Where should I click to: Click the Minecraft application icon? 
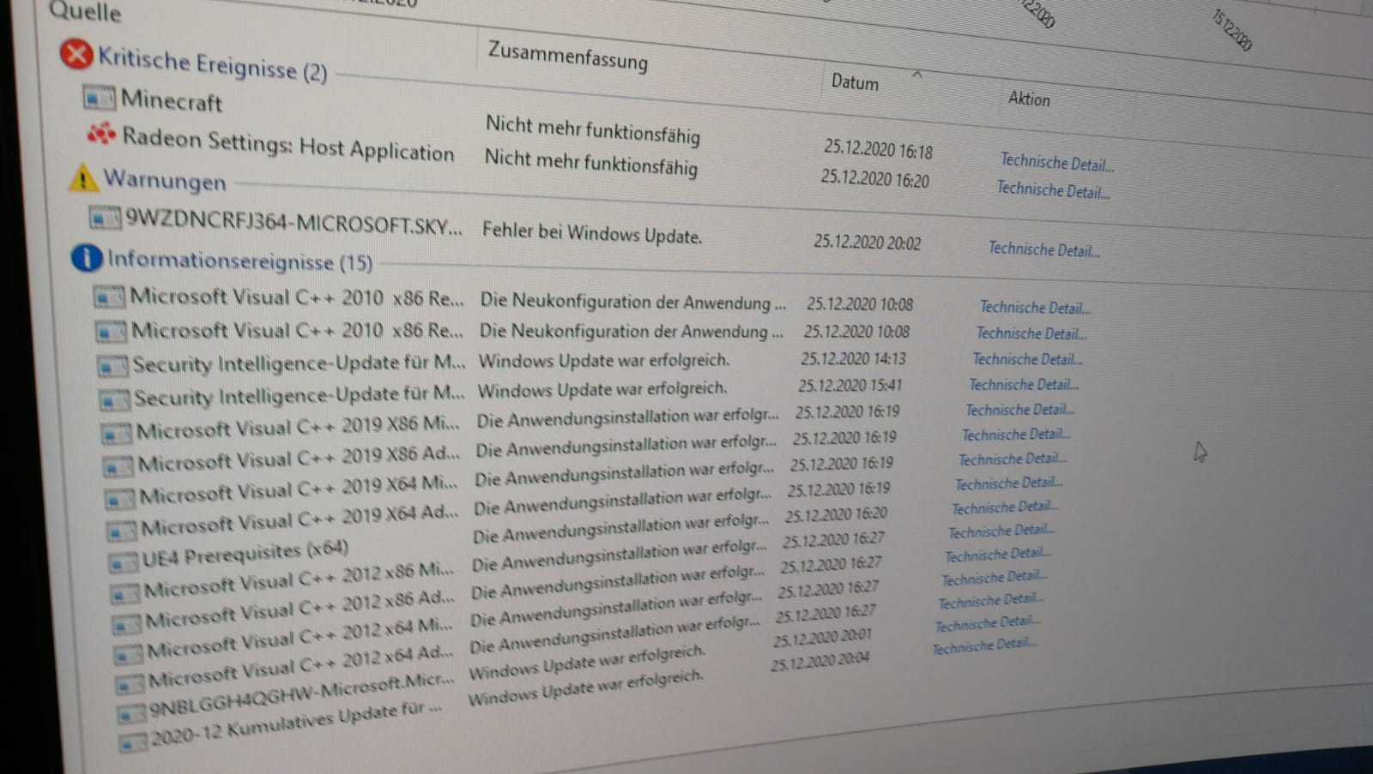(100, 99)
